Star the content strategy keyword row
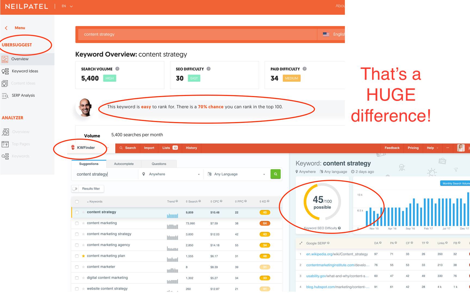The image size is (470, 293). click(x=84, y=212)
